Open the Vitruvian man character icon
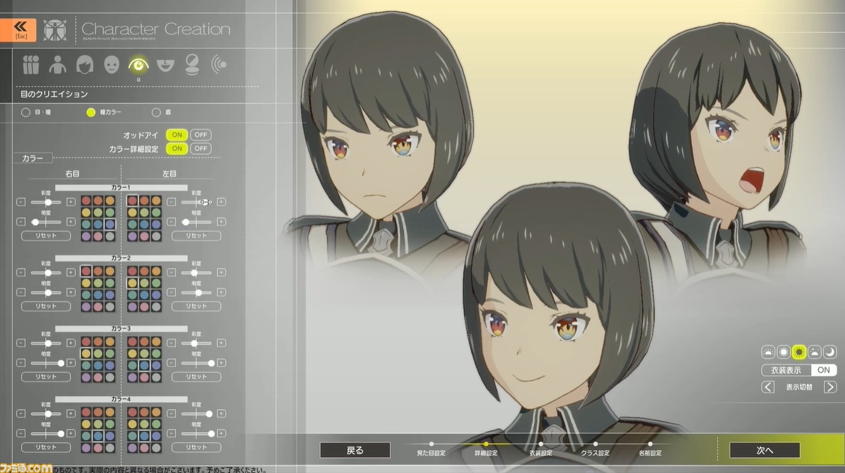 55,30
